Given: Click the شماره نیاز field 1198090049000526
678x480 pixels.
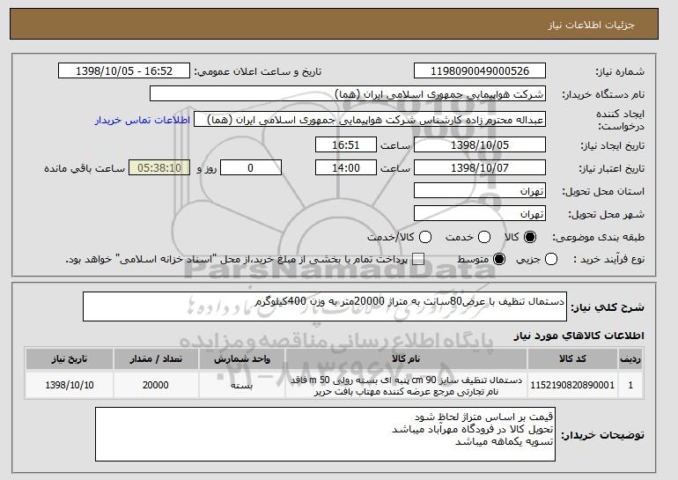Looking at the screenshot, I should (480, 71).
